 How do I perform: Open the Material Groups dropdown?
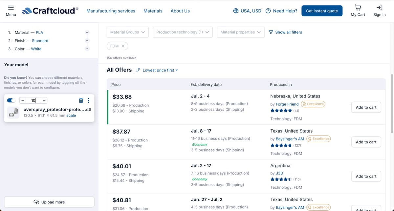(x=127, y=32)
